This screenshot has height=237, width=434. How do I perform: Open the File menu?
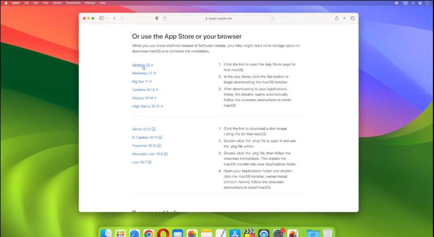27,3
